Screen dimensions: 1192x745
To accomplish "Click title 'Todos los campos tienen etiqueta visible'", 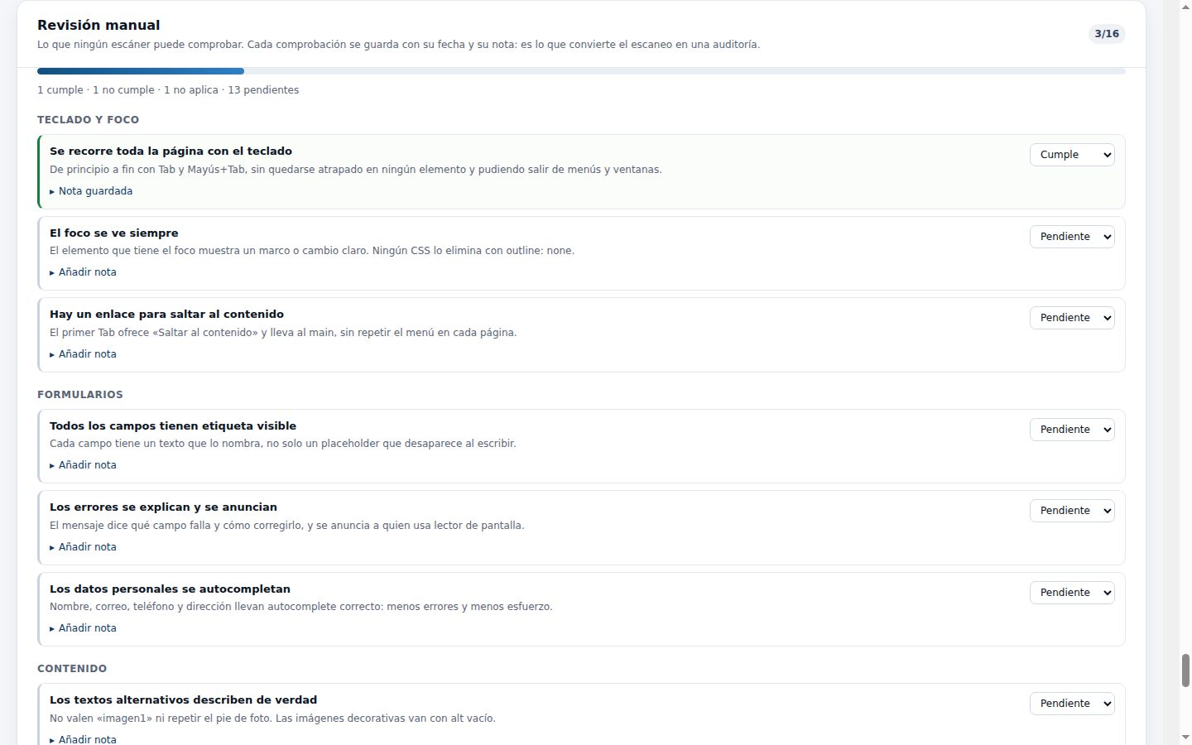I will coord(173,426).
